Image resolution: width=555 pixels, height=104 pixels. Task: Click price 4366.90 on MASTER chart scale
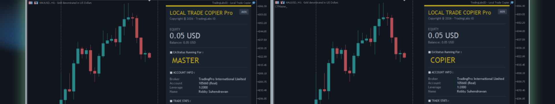click(262, 6)
